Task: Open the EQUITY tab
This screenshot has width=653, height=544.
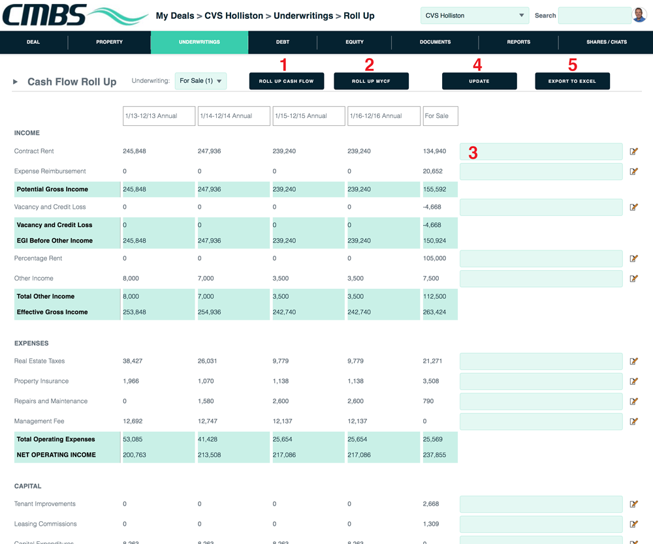Action: (355, 42)
